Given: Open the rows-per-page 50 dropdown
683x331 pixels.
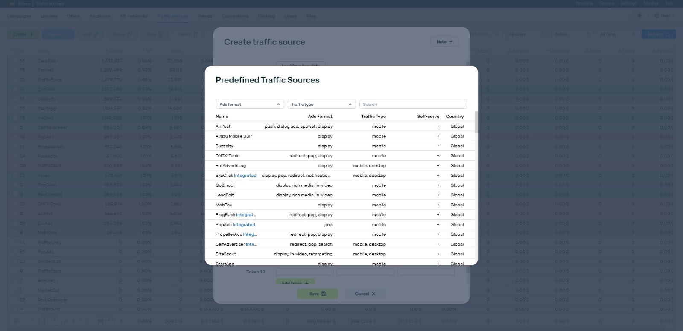Looking at the screenshot, I should 105,321.
